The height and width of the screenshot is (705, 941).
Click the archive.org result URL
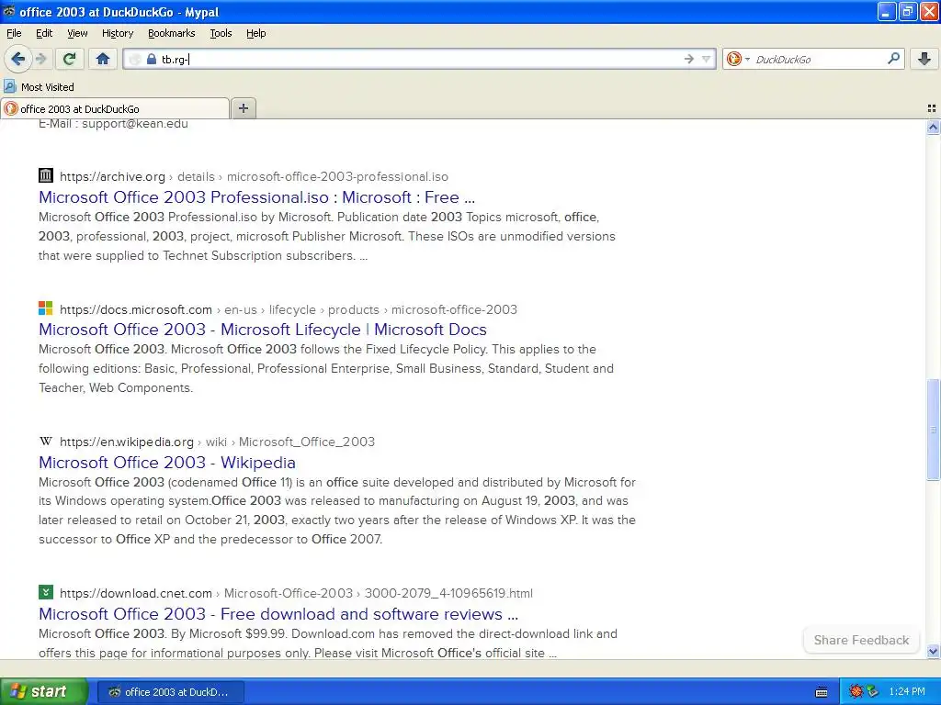click(x=254, y=176)
